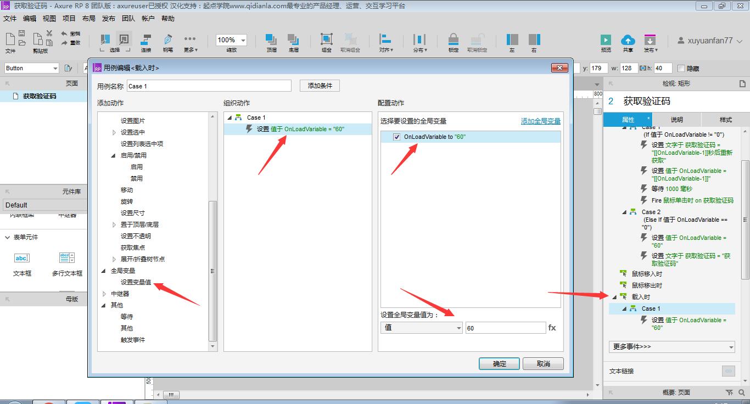Open the 项目 menu
Screen dimensions: 750x404
[69, 19]
